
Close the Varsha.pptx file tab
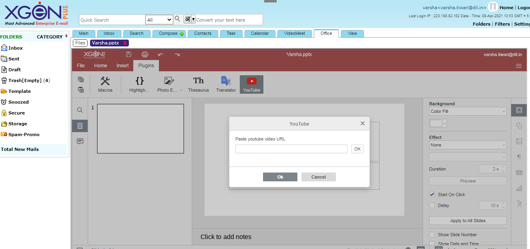click(x=125, y=43)
